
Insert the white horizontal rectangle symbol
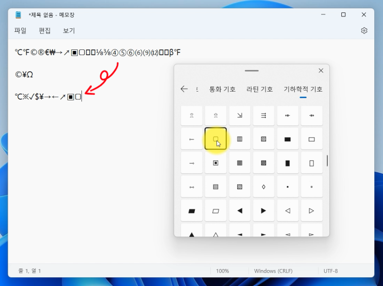312,139
